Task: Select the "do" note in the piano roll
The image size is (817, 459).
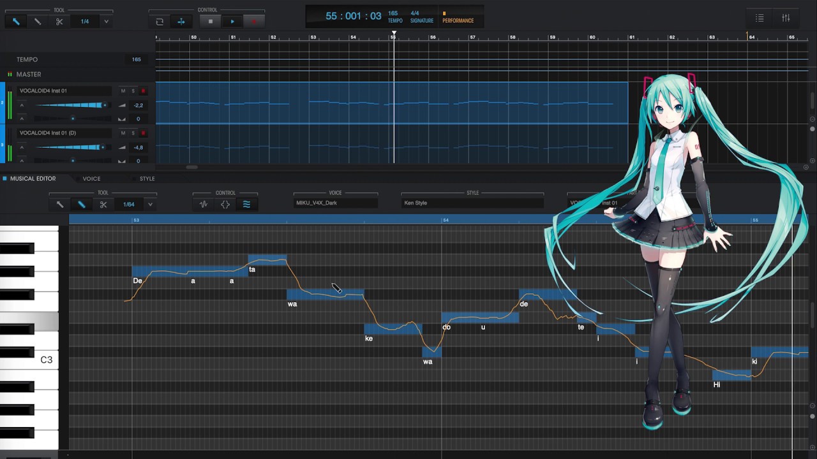Action: (480, 317)
